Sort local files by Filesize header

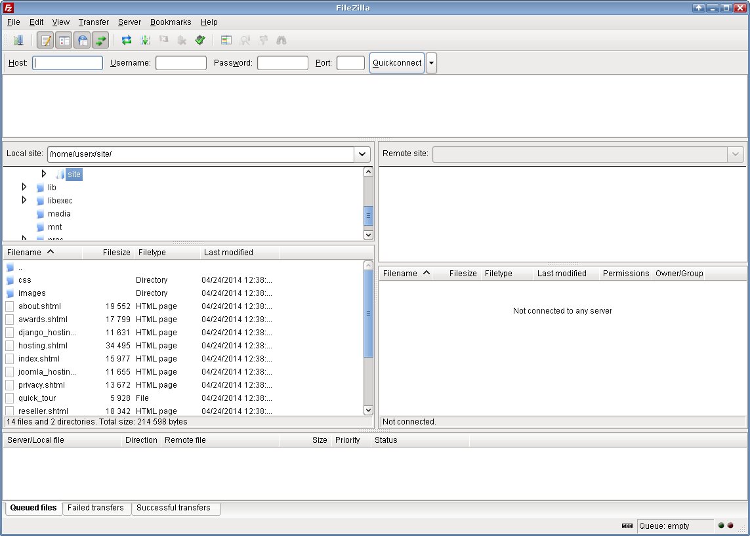[108, 253]
